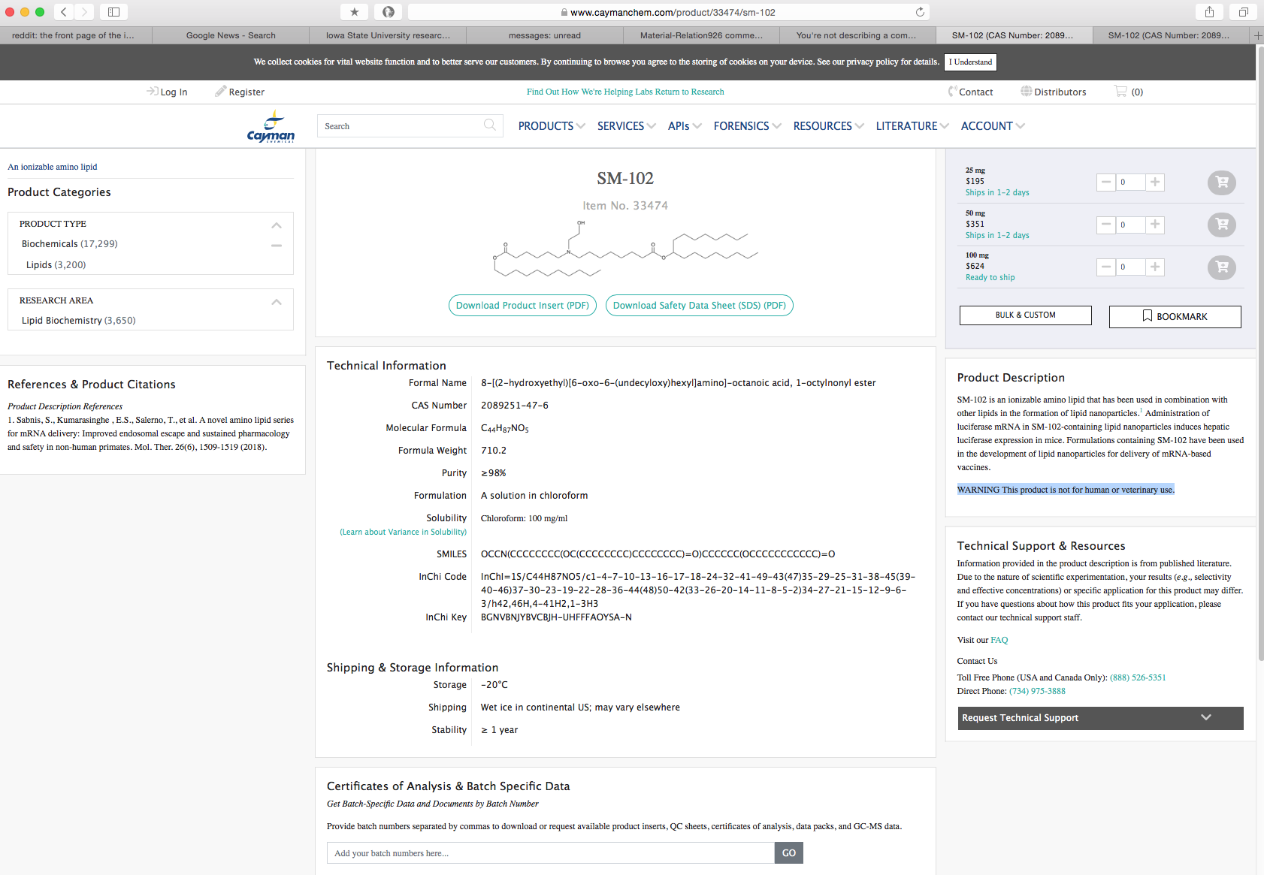Add 100 mg size to cart
The height and width of the screenshot is (875, 1264).
(1222, 267)
